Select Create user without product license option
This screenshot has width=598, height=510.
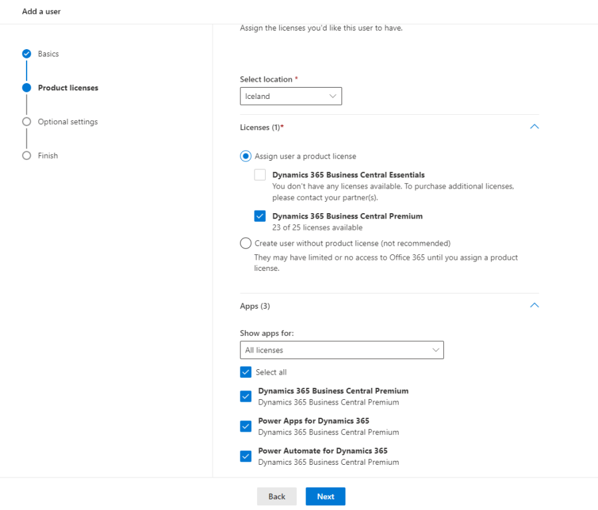point(246,243)
